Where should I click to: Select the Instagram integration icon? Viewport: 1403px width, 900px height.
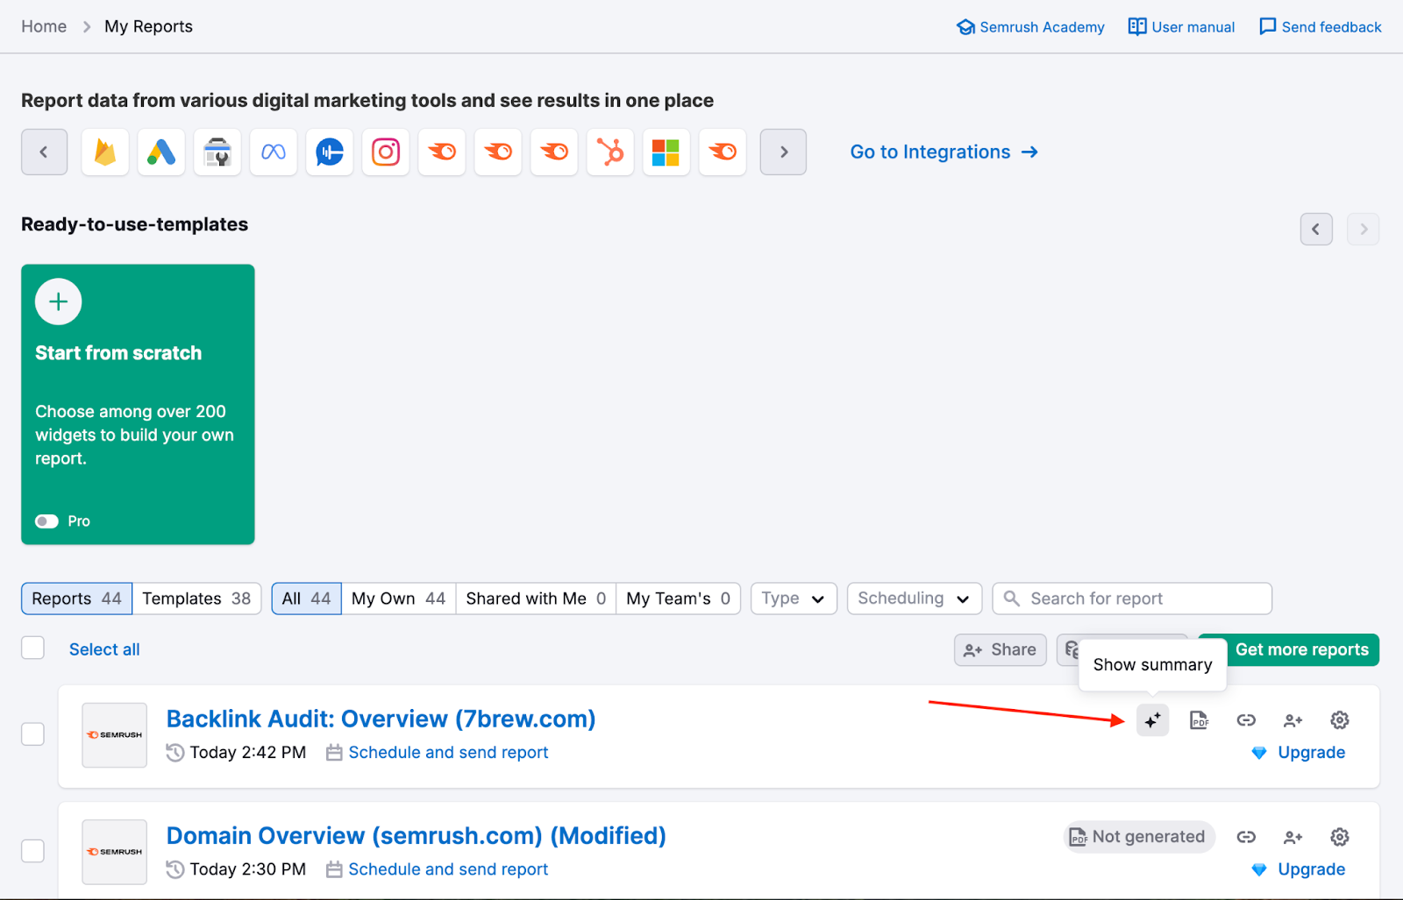386,152
